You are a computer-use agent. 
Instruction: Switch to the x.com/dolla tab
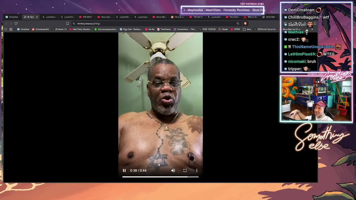pos(214,17)
